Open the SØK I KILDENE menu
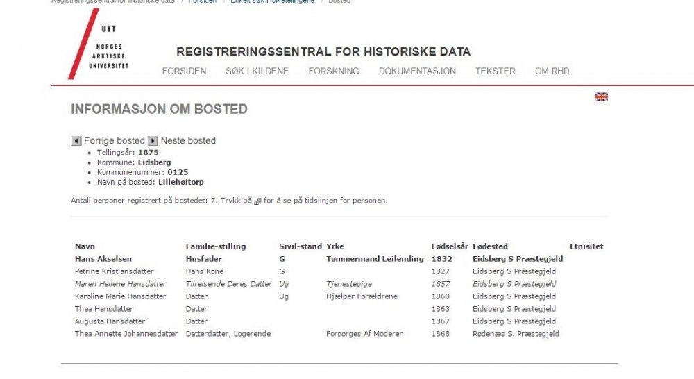The image size is (694, 379). [x=257, y=71]
